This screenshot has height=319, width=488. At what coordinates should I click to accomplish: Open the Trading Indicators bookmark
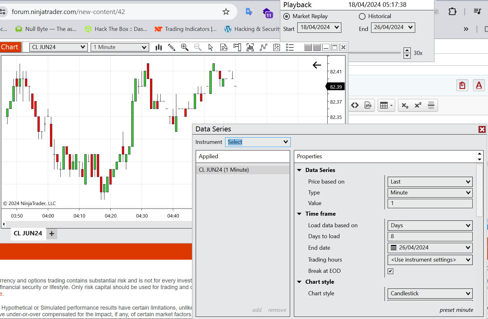[x=185, y=29]
